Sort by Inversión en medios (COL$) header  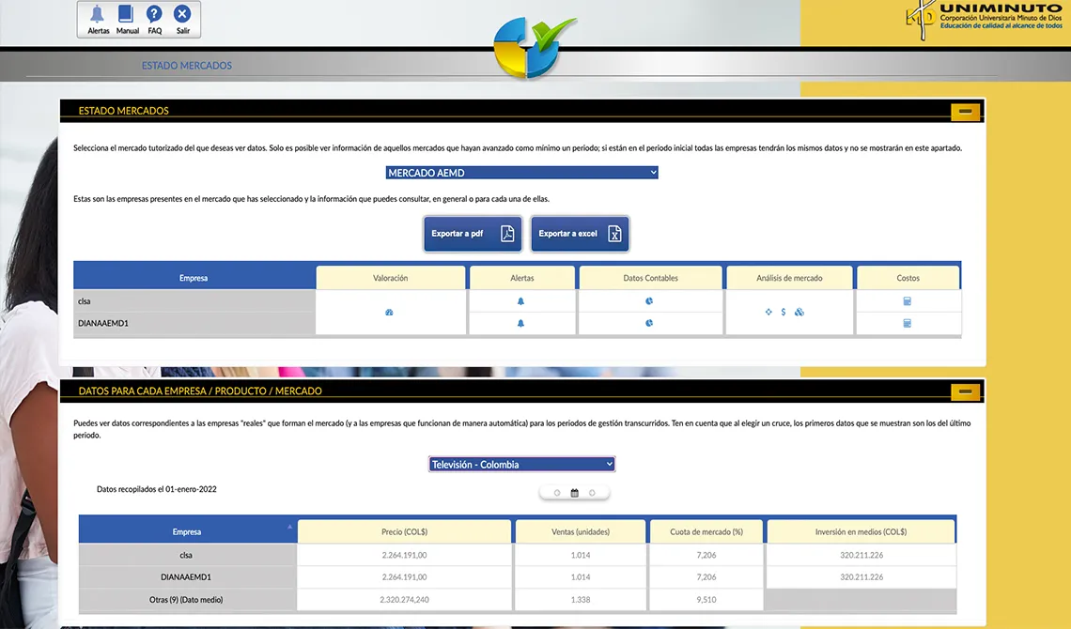tap(861, 531)
